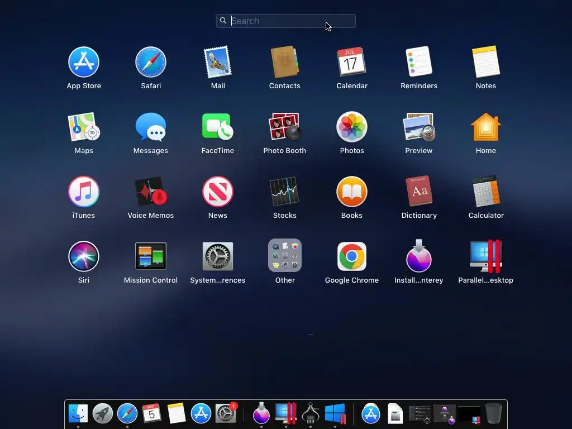Open the Notes app in Launchpad
This screenshot has height=429, width=572.
pos(486,61)
